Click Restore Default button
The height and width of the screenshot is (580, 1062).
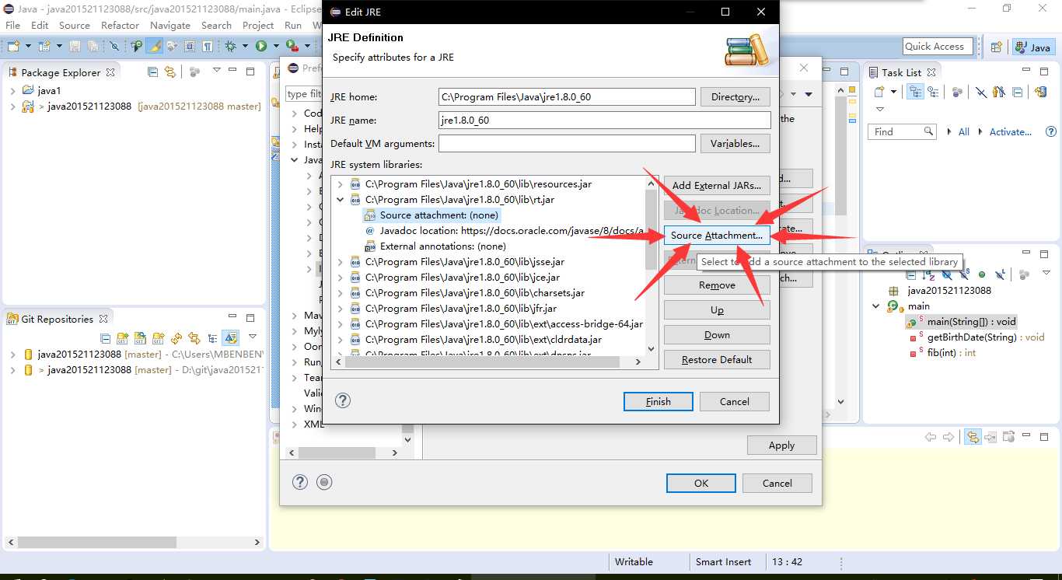tap(717, 359)
